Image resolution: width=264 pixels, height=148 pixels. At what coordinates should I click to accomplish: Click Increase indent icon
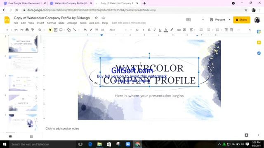[x=232, y=30]
